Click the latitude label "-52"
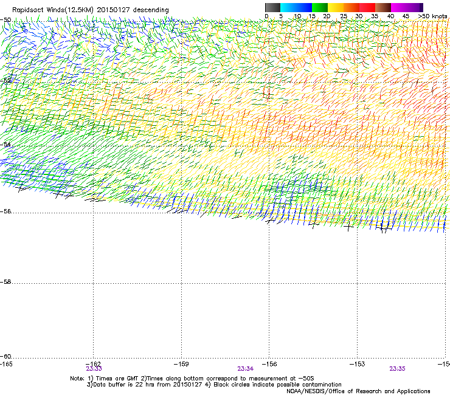Viewport: 450px width, 395px height. 5,81
